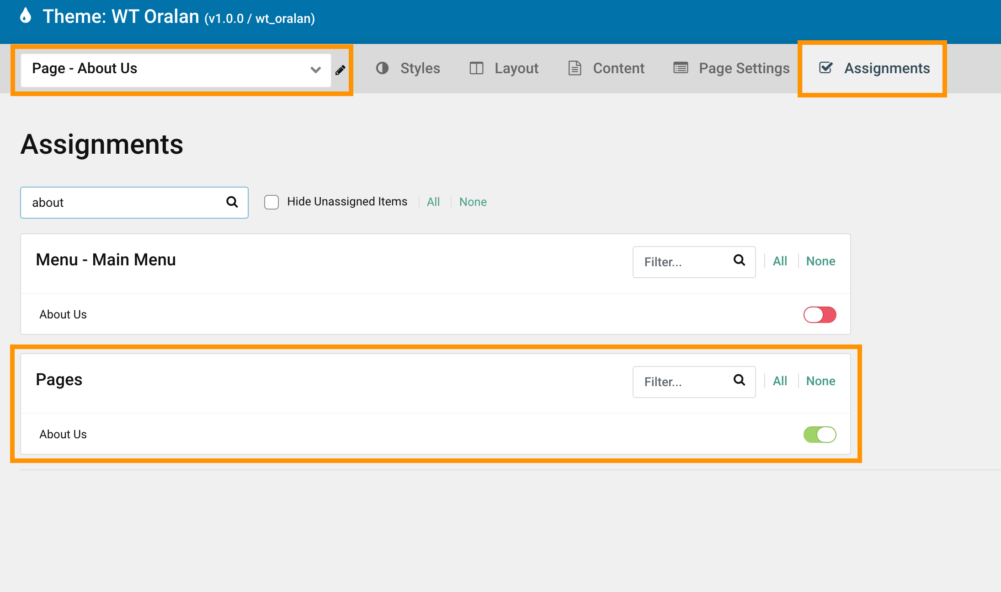
Task: Click the pencil edit outline icon
Action: point(341,70)
